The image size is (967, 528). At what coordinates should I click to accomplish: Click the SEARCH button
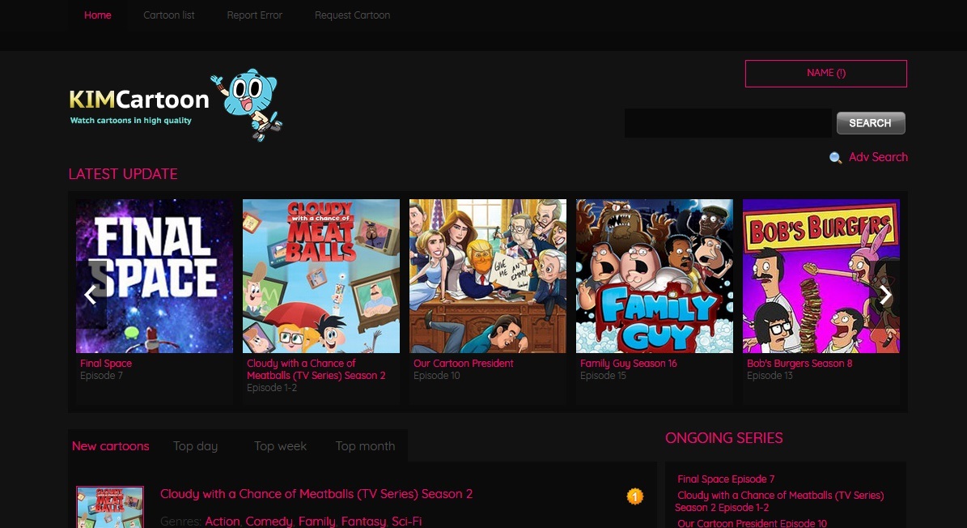click(871, 123)
